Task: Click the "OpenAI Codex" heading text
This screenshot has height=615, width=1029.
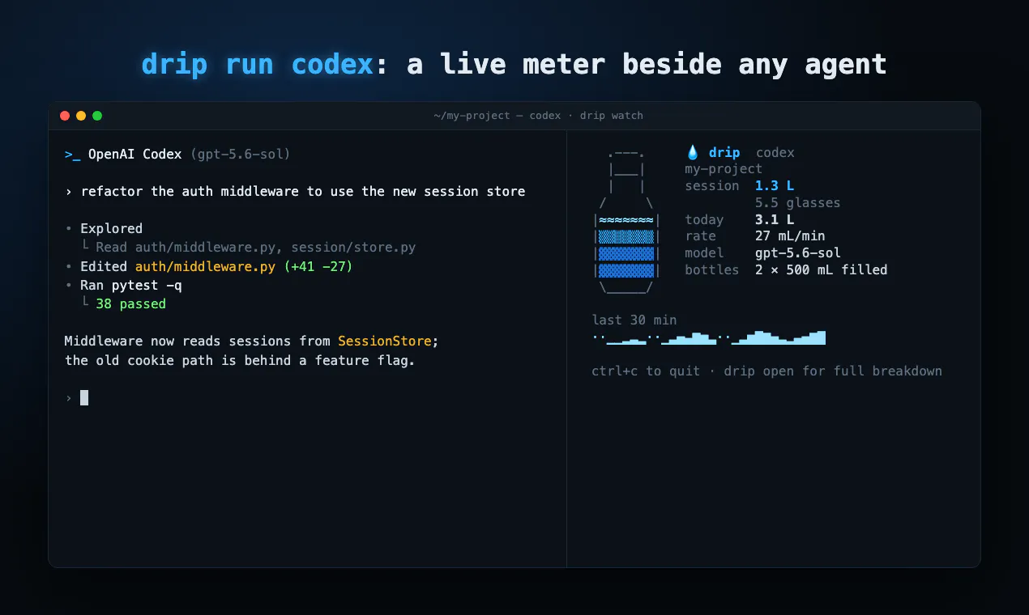Action: click(134, 154)
